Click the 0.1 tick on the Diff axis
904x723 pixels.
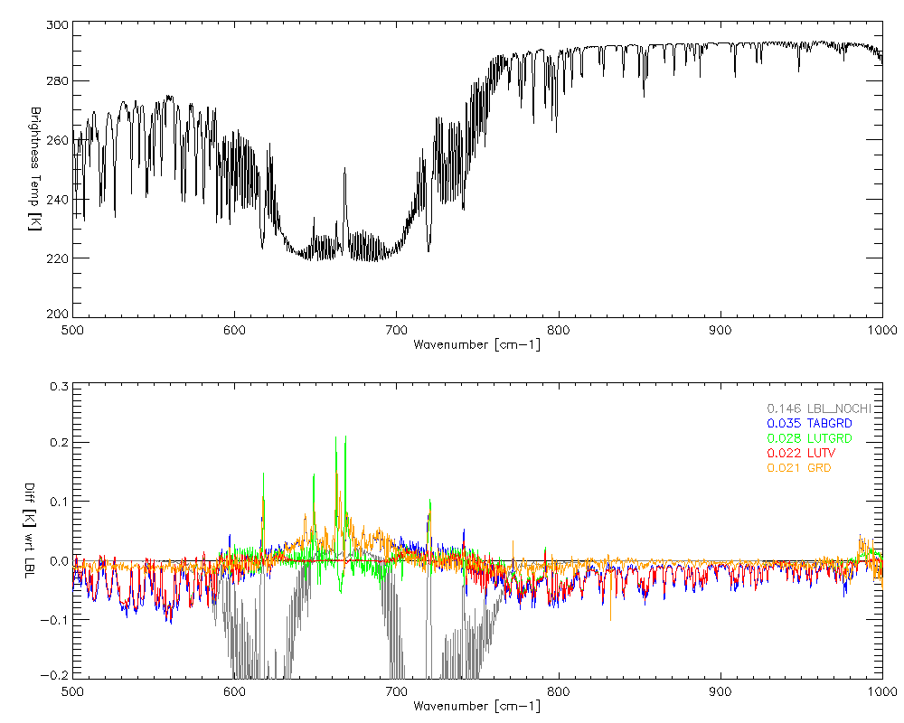[58, 502]
